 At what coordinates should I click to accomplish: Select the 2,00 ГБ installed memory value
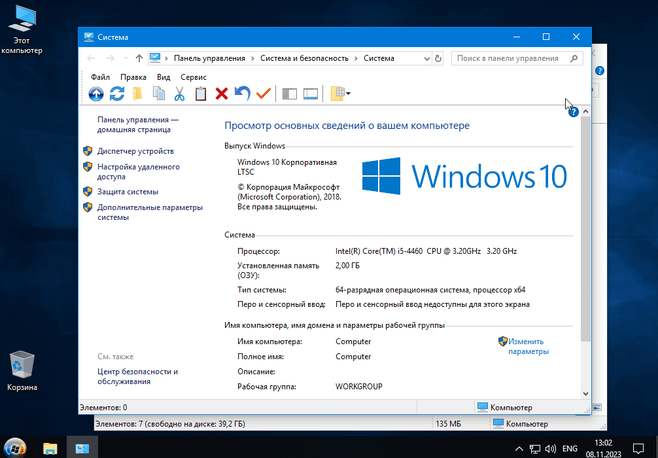[347, 266]
